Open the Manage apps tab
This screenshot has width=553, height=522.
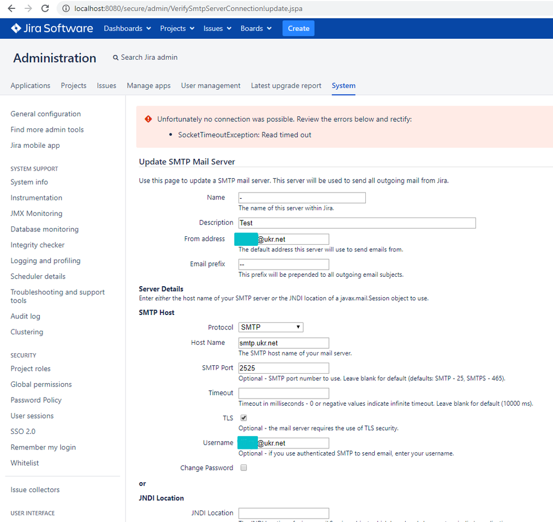[x=148, y=85]
